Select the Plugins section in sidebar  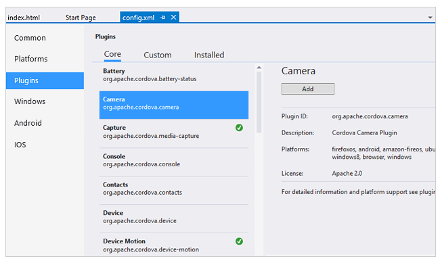pyautogui.click(x=45, y=80)
